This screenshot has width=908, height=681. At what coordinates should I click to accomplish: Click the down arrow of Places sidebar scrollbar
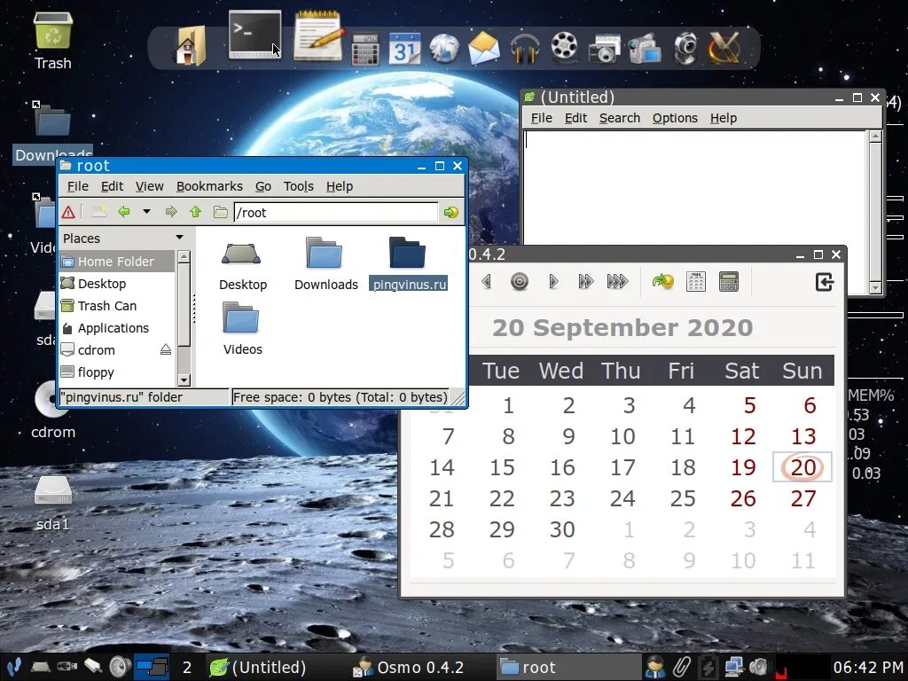coord(184,380)
